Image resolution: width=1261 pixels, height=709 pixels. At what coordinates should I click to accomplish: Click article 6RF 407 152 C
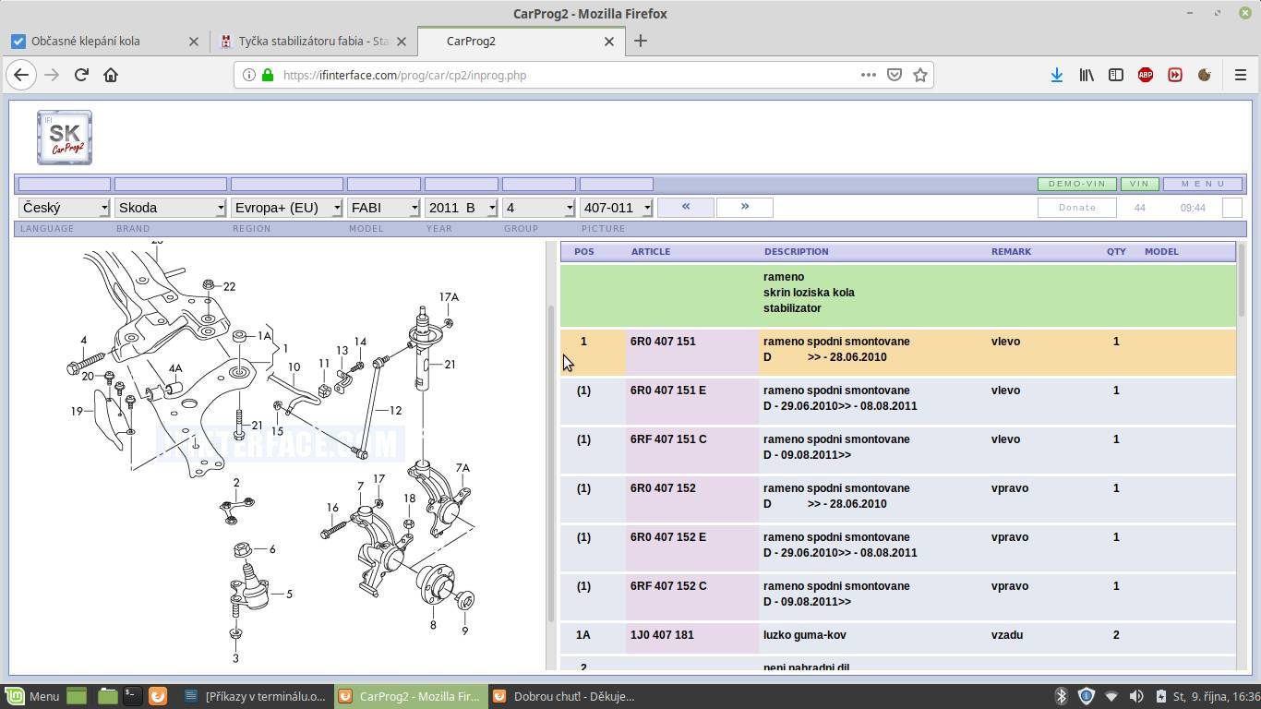(x=668, y=586)
